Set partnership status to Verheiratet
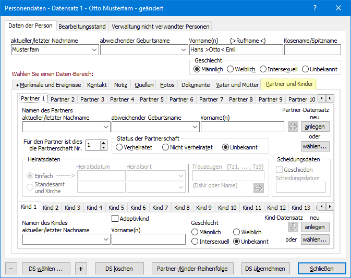This screenshot has width=351, height=278. pyautogui.click(x=119, y=147)
